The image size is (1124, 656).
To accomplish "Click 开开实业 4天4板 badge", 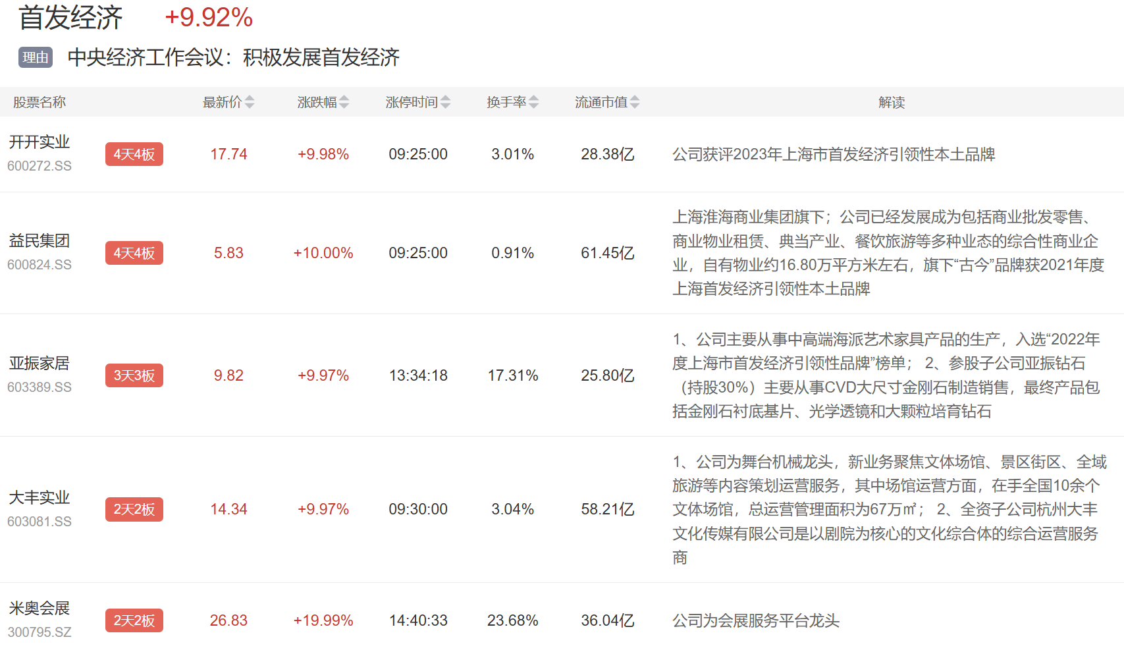I will (134, 154).
